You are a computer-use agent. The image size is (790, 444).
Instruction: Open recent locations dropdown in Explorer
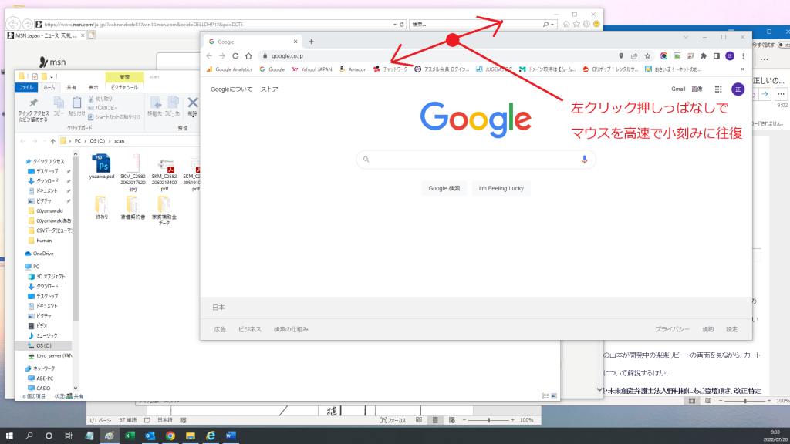coord(44,141)
